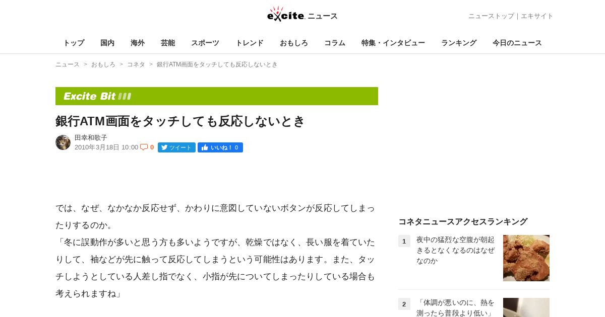Click the date 2010年3月18日 10:00

106,147
